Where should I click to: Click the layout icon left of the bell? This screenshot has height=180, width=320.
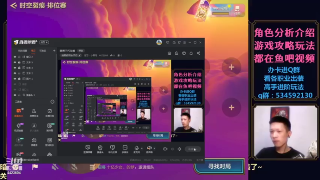[x=184, y=53]
